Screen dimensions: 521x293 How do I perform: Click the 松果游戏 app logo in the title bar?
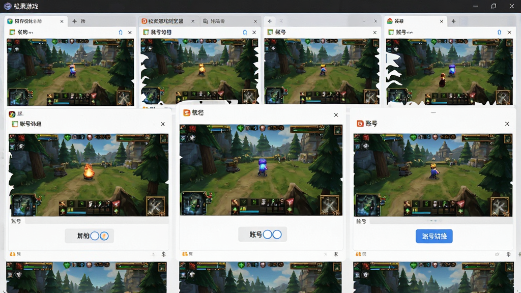click(7, 6)
